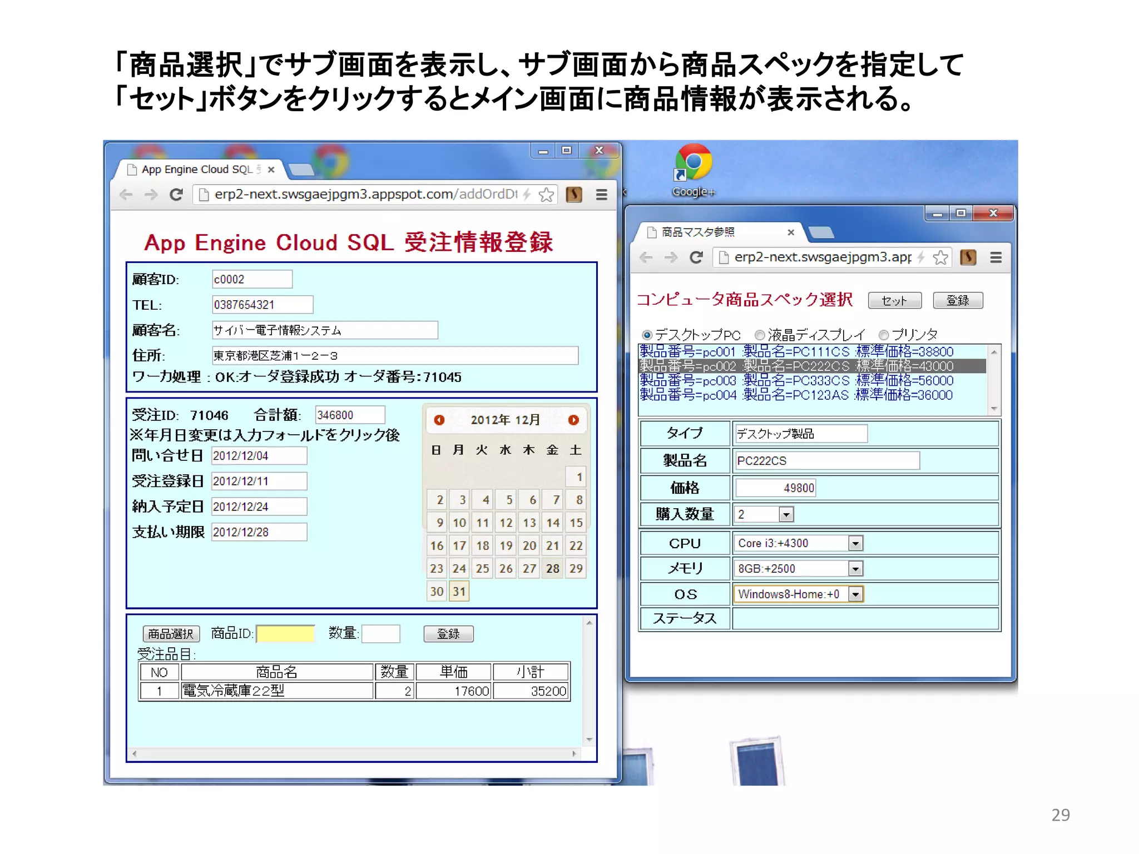Open CPU dropdown showing Core i3
1139x854 pixels.
(855, 543)
